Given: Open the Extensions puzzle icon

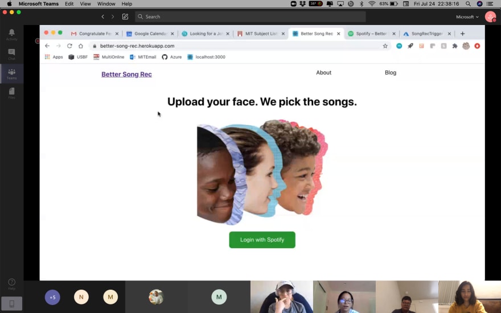Looking at the screenshot, I should click(455, 46).
